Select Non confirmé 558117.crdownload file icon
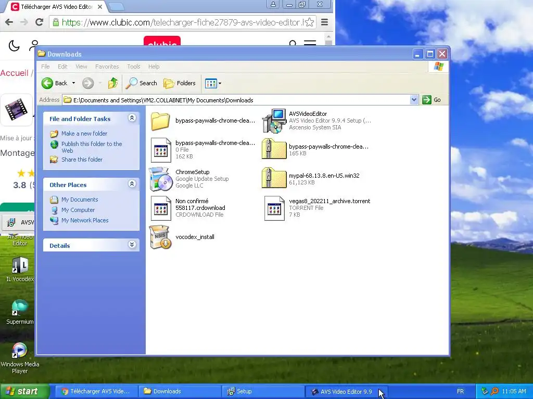 [x=161, y=208]
